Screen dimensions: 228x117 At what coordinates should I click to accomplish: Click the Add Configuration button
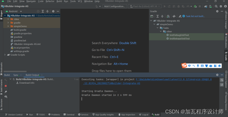[115, 6]
